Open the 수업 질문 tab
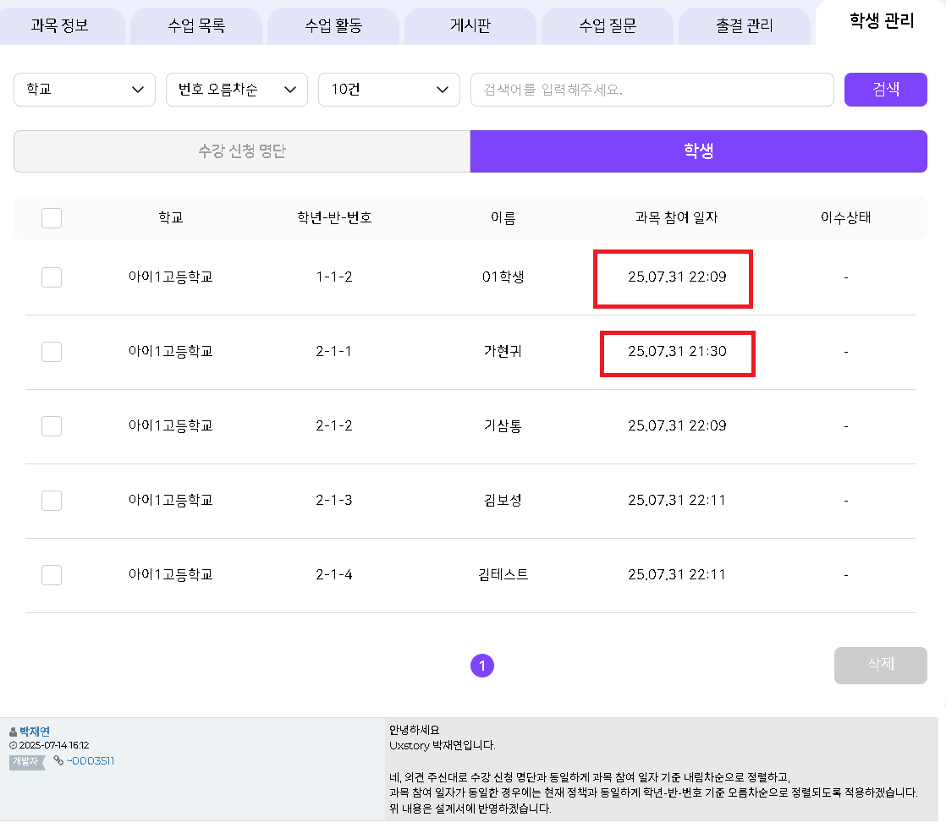This screenshot has height=828, width=946. (608, 25)
